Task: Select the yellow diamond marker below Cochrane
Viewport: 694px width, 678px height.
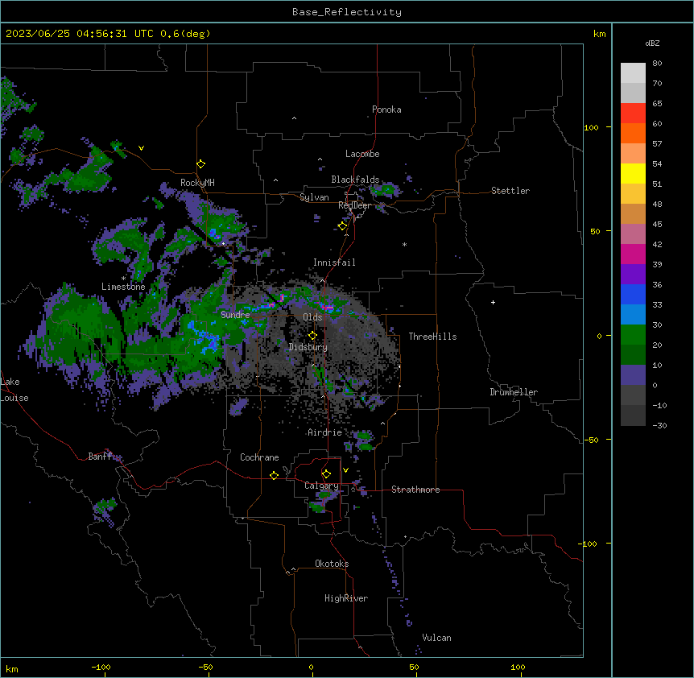Action: tap(274, 475)
